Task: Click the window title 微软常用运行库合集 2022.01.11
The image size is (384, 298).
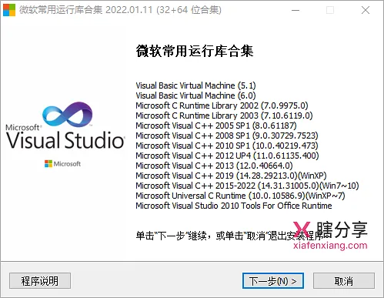Action: (x=120, y=10)
